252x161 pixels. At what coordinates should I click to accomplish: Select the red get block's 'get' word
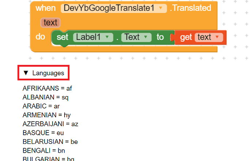186,38
